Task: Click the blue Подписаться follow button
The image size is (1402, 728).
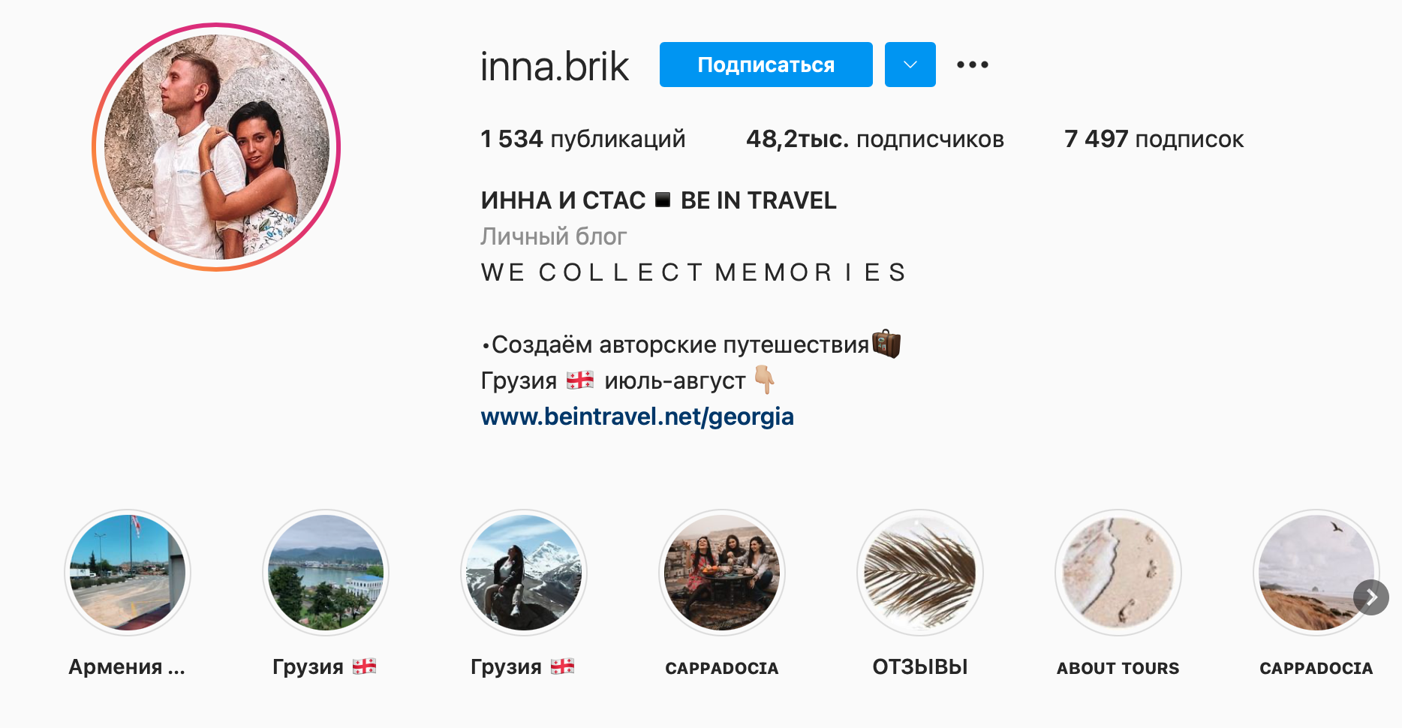Action: 766,65
